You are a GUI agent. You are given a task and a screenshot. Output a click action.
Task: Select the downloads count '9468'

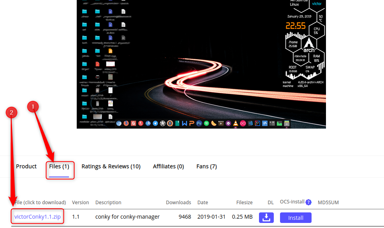[x=185, y=217]
